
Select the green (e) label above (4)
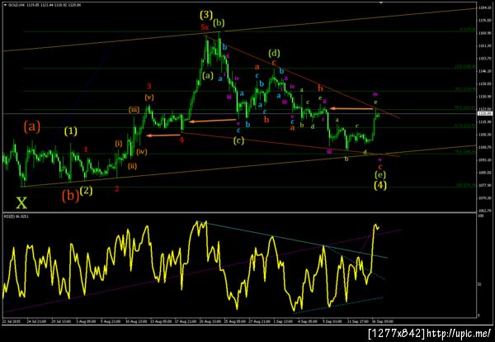[x=379, y=174]
